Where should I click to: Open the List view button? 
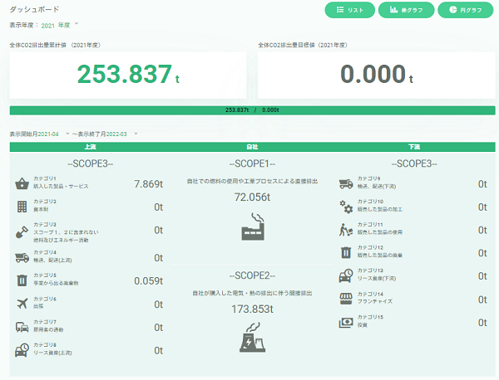[349, 10]
